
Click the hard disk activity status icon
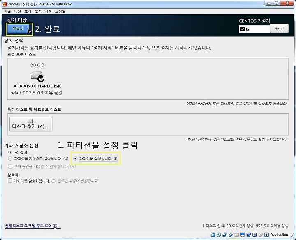[213, 235]
